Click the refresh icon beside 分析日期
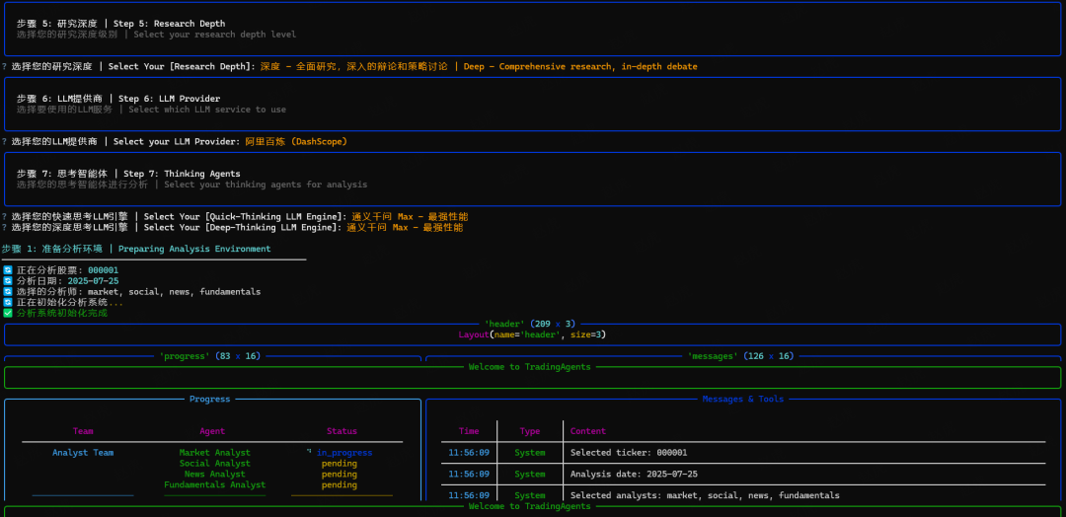1066x517 pixels. (8, 280)
